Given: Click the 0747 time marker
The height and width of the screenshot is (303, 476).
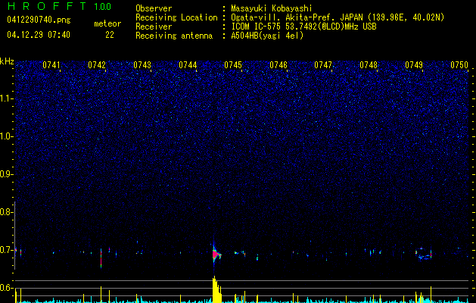Looking at the screenshot, I should [323, 65].
